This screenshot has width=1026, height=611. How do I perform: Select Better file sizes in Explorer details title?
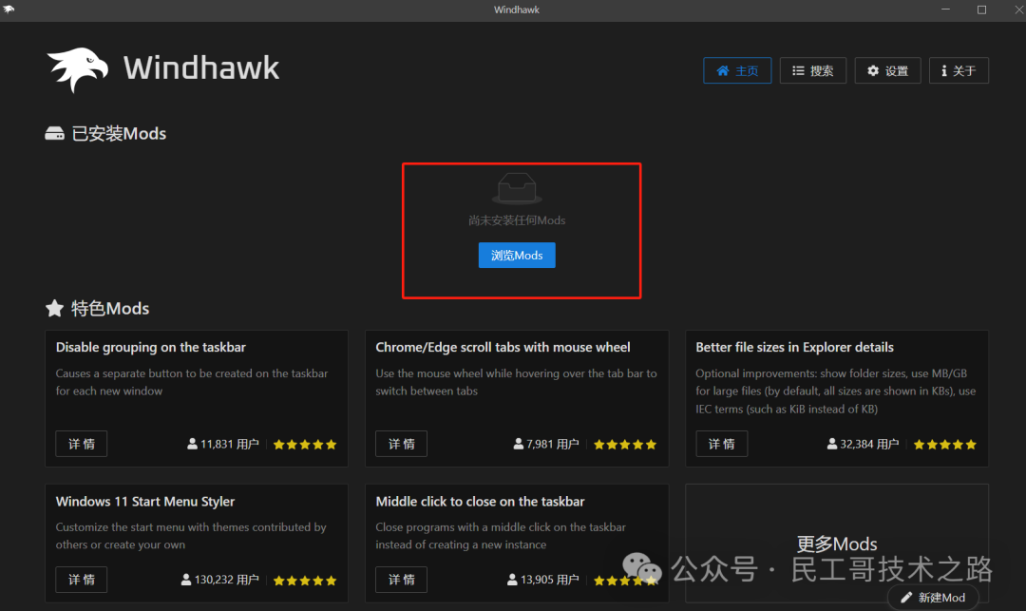[794, 348]
